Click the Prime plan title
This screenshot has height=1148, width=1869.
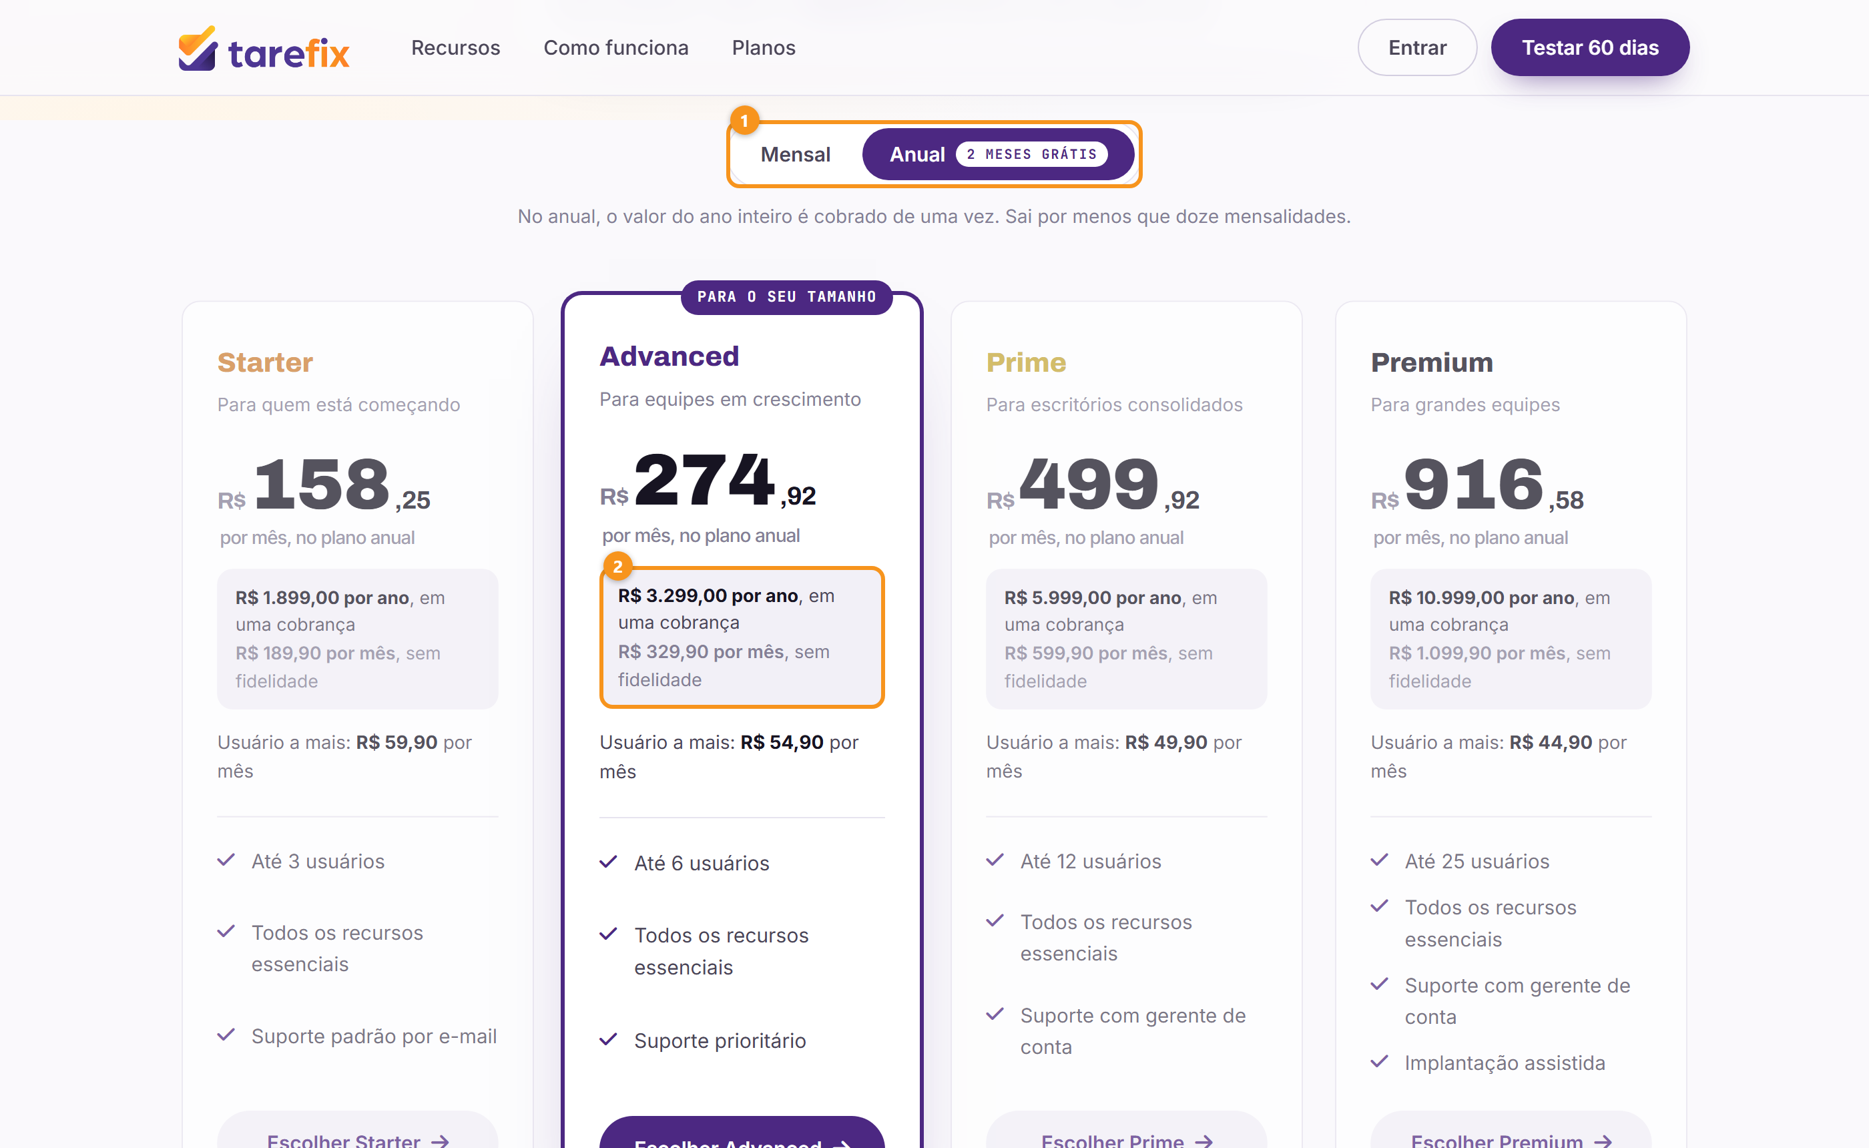click(x=1025, y=362)
